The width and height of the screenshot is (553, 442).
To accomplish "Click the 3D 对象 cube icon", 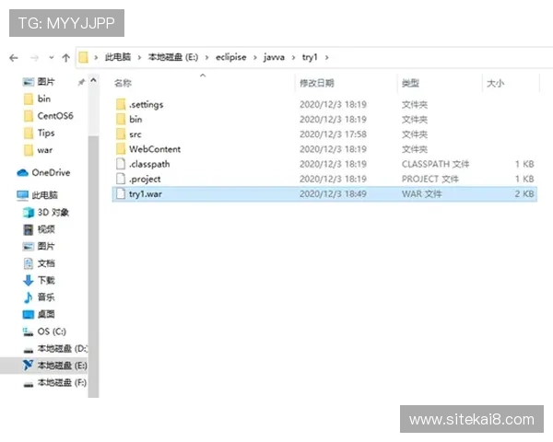I will [29, 212].
